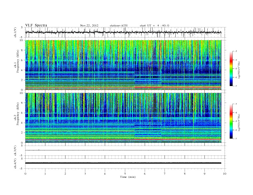
Task: Click the flat ch.3 voltage trace
Action: click(123, 150)
